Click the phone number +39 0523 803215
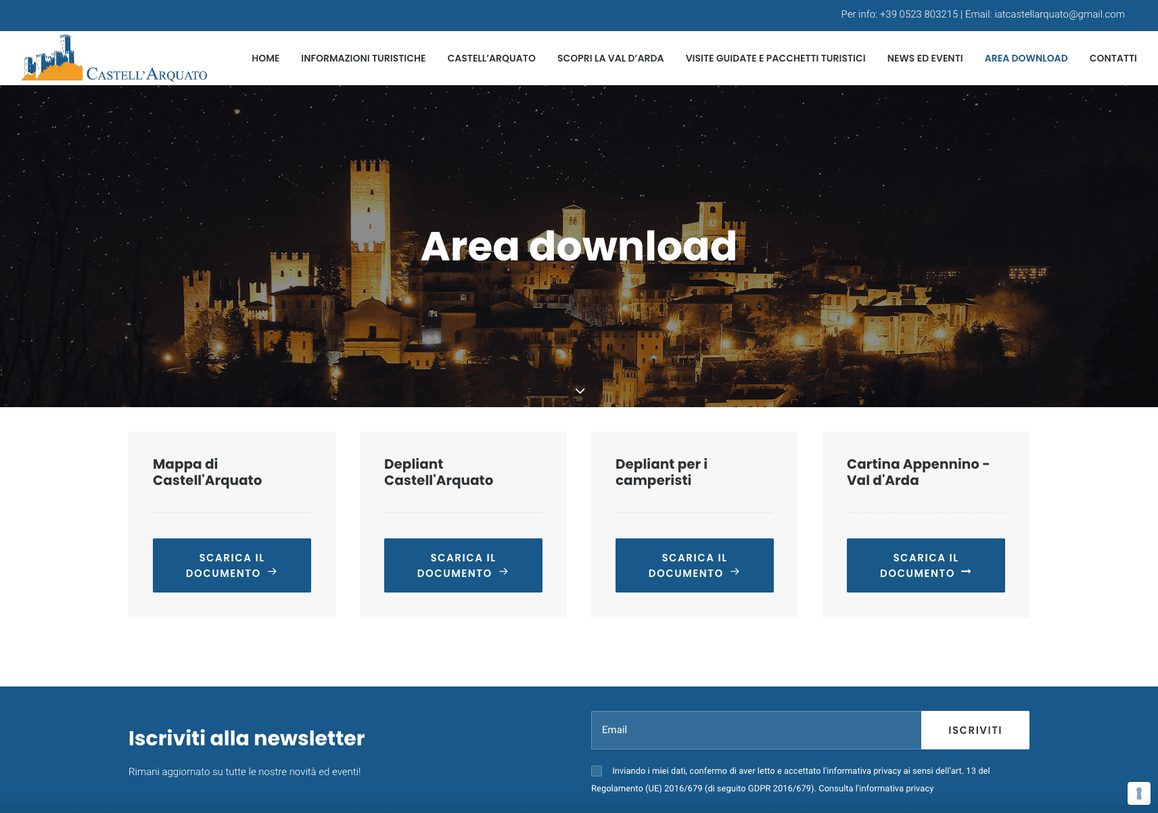This screenshot has height=813, width=1158. (x=919, y=14)
